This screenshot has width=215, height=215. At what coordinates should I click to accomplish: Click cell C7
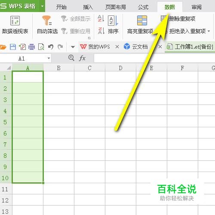[90, 144]
